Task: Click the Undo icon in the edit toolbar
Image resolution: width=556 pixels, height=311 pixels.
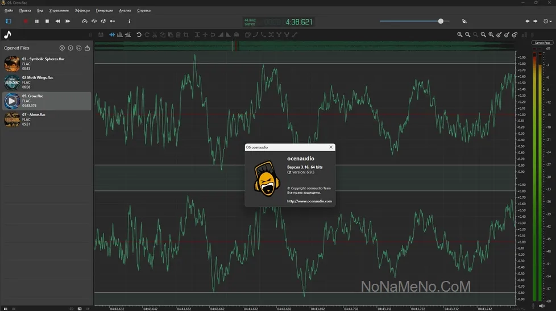Action: pos(139,35)
